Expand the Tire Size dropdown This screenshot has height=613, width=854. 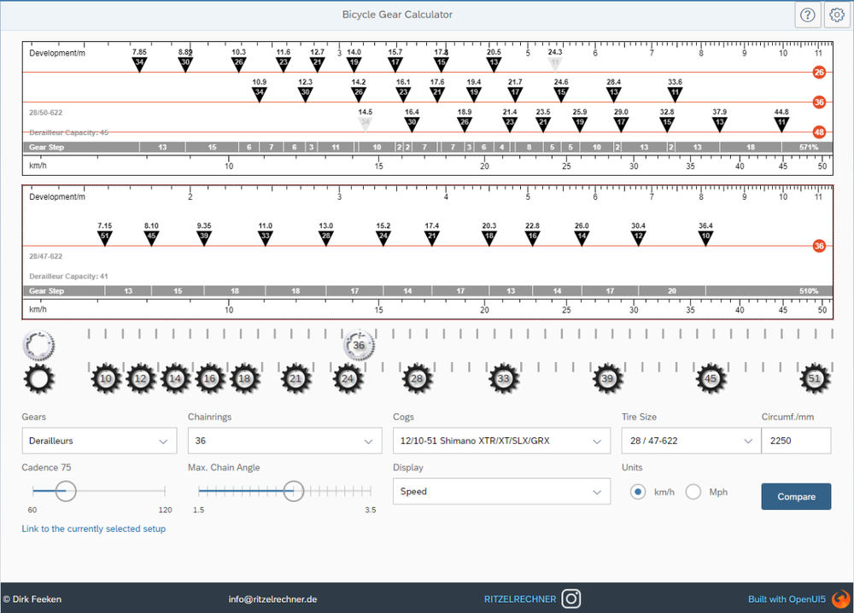(690, 441)
